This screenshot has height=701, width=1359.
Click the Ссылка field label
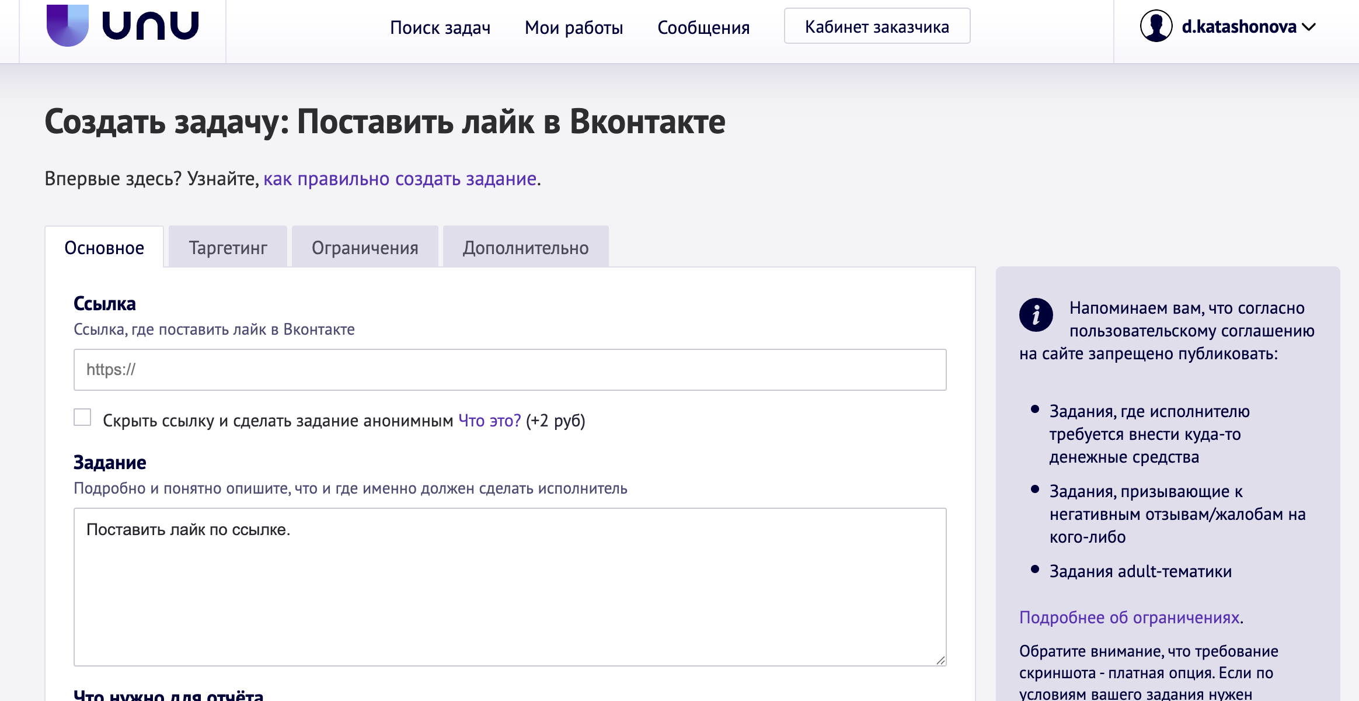pyautogui.click(x=104, y=304)
